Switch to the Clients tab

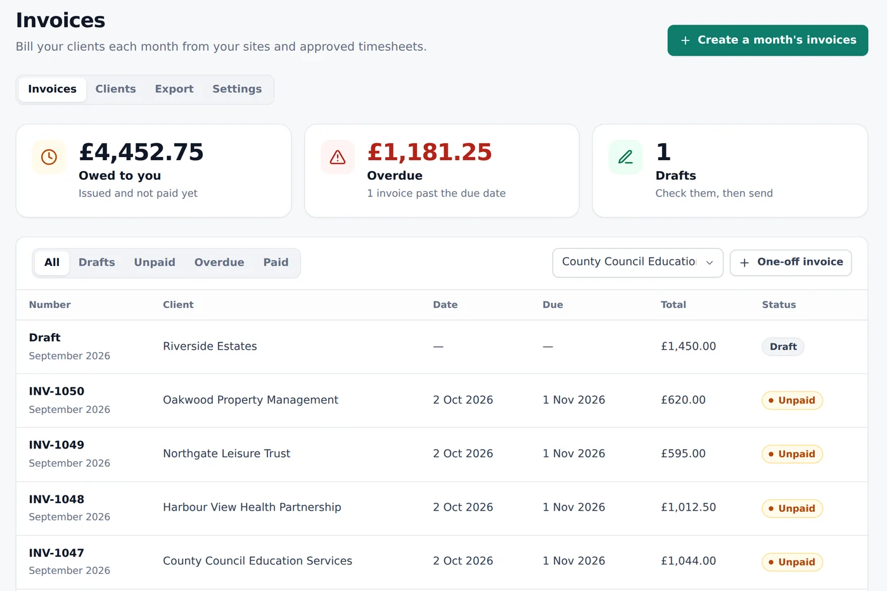115,89
